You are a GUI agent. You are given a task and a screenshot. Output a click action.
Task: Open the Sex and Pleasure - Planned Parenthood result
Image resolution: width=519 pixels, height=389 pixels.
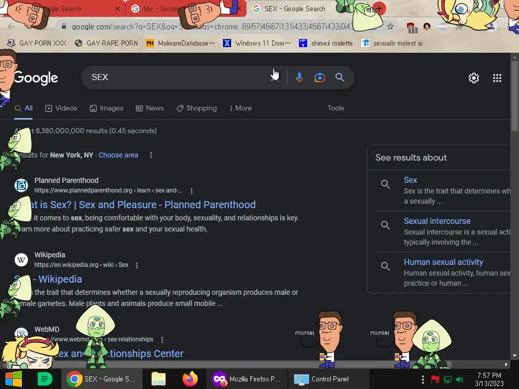point(143,205)
